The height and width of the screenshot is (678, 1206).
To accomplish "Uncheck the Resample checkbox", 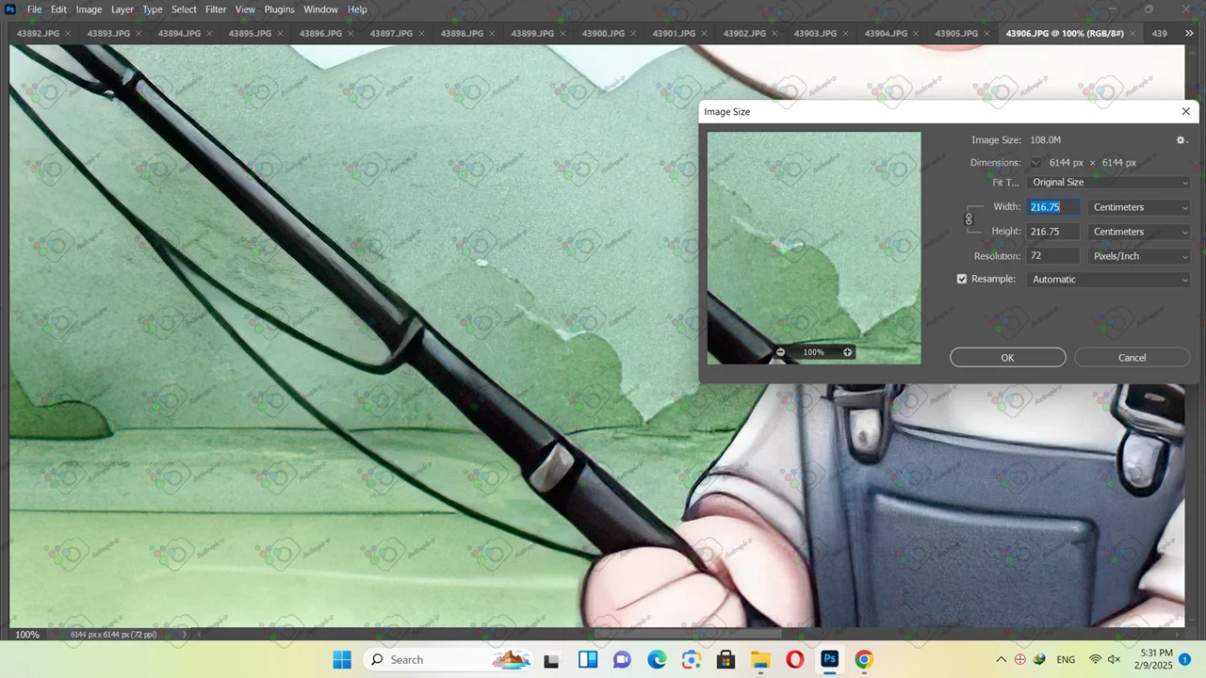I will (962, 280).
